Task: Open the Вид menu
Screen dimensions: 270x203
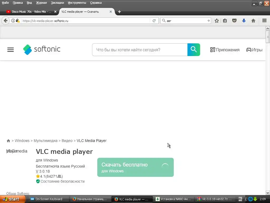Action: [29, 3]
